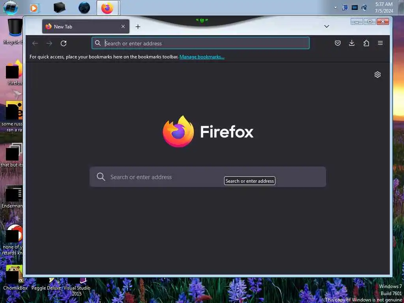Select the New Tab tab
This screenshot has width=404, height=303.
click(86, 26)
